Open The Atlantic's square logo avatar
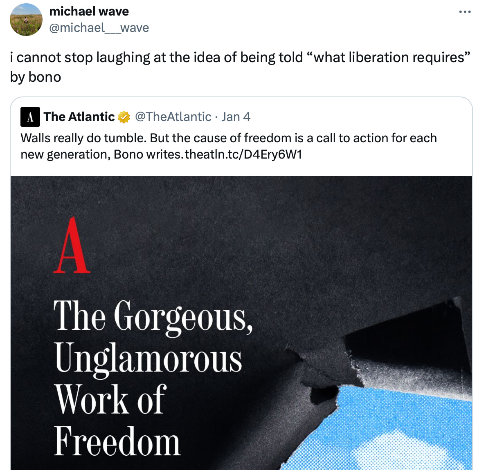Screen dimensions: 486x470 point(30,117)
